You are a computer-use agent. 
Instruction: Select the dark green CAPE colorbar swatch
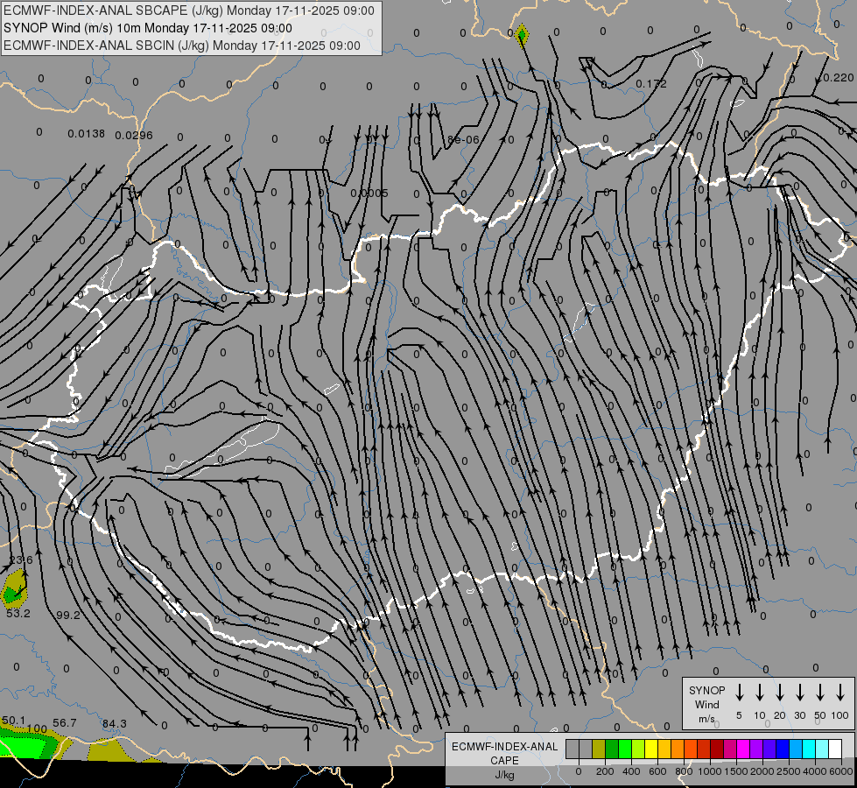[x=612, y=749]
